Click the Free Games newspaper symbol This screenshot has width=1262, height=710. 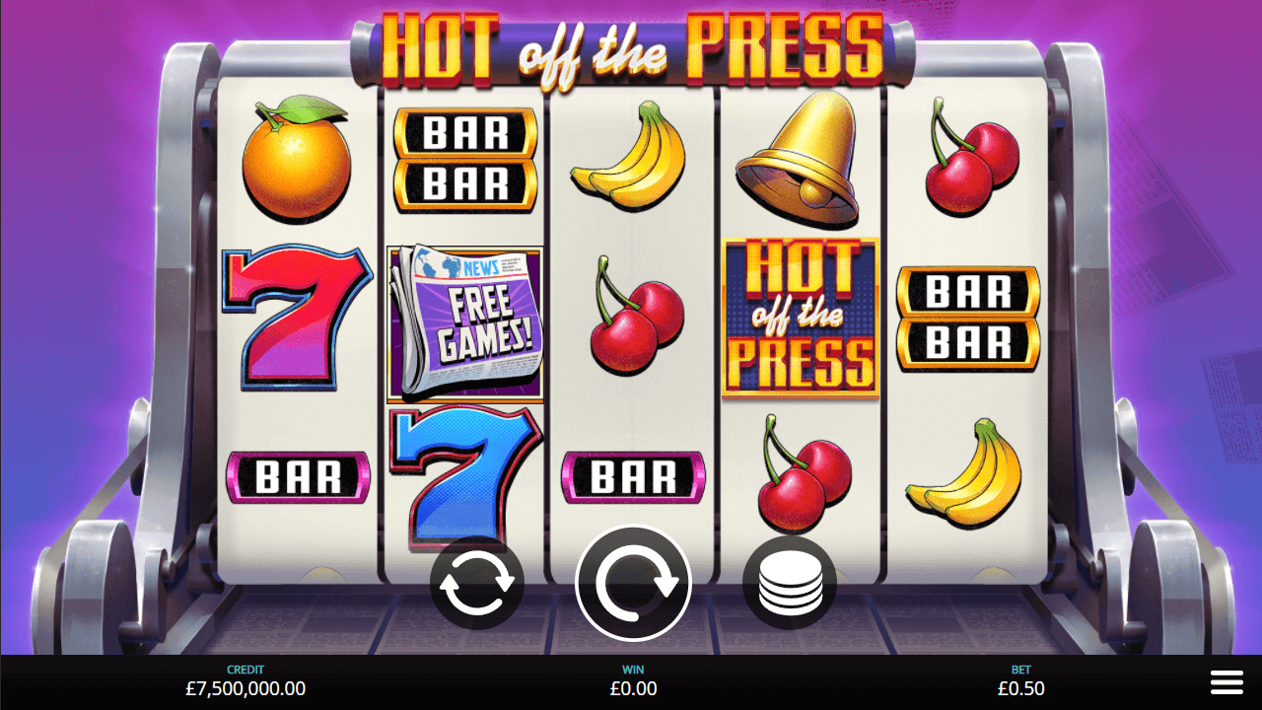coord(465,322)
